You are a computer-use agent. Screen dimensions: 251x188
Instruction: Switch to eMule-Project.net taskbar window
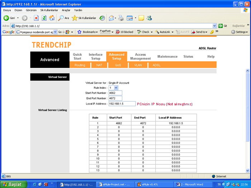pos(115,184)
